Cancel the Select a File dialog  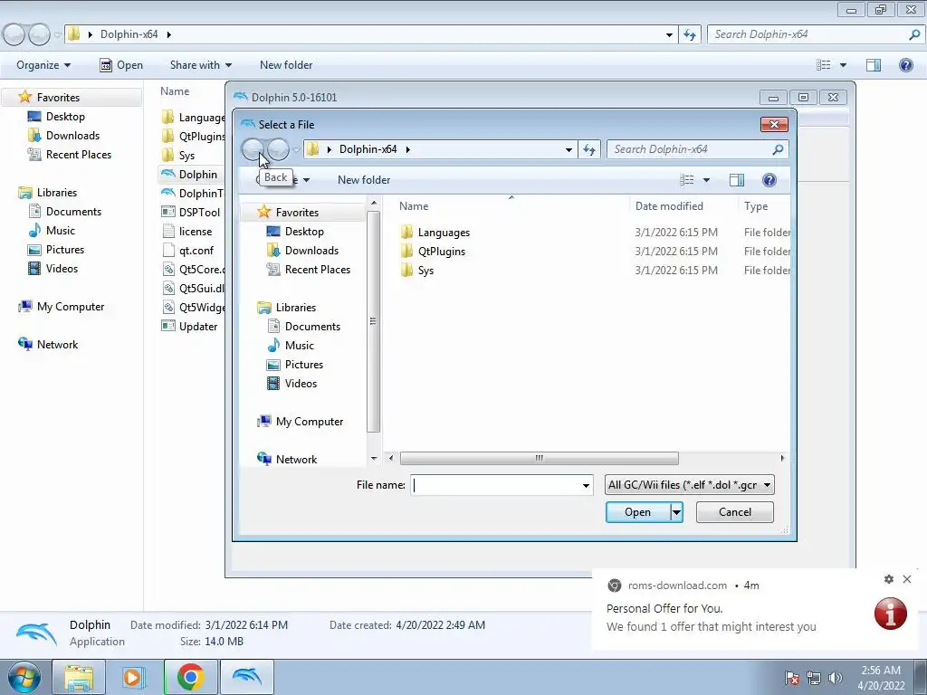tap(735, 512)
